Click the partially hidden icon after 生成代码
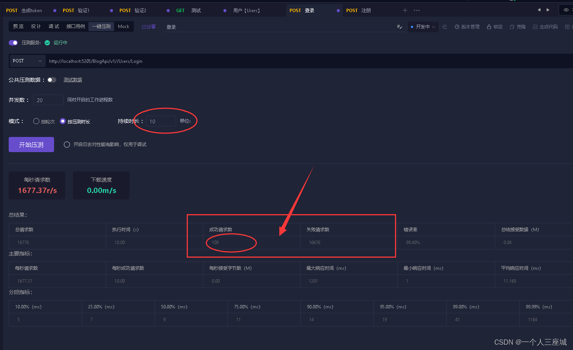The height and width of the screenshot is (350, 573). (x=567, y=27)
